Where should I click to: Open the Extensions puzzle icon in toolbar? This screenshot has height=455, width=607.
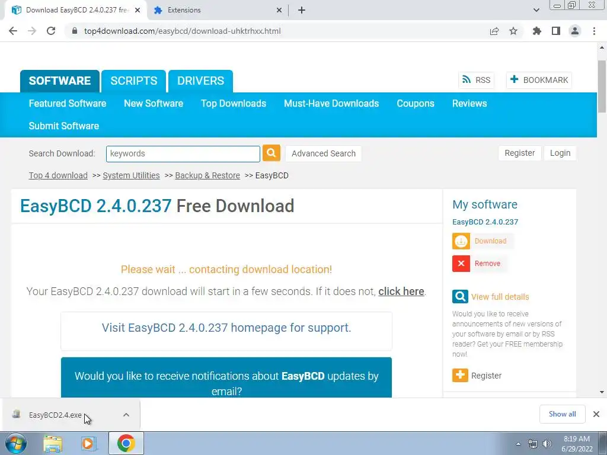pyautogui.click(x=536, y=31)
